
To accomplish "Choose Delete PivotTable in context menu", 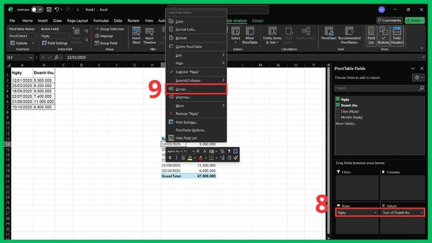I will coord(196,47).
